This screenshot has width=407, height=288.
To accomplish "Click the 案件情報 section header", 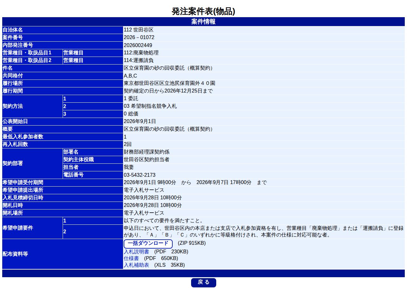I will 203,22.
